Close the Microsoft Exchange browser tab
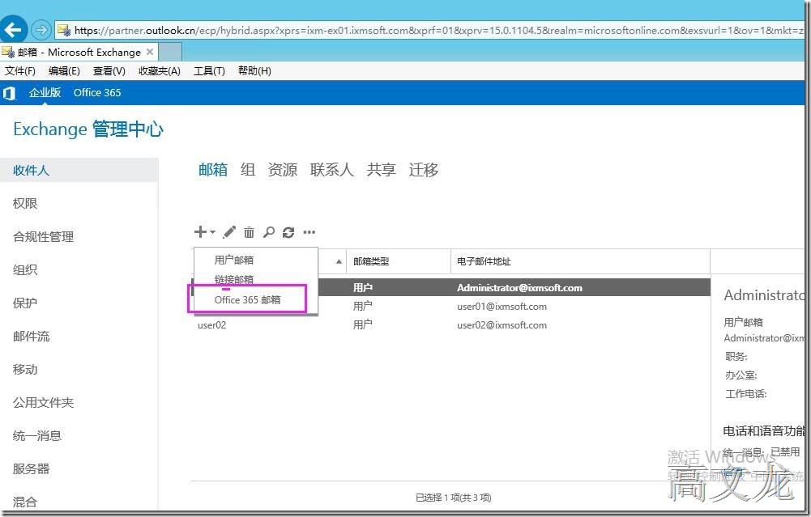 tap(150, 52)
